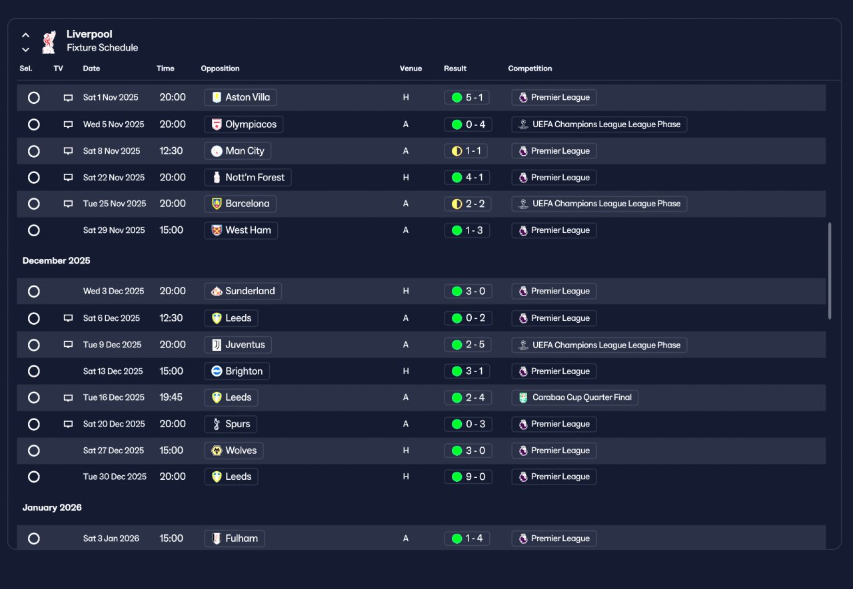Click the January 2026 month heading
This screenshot has height=589, width=853.
click(x=52, y=508)
